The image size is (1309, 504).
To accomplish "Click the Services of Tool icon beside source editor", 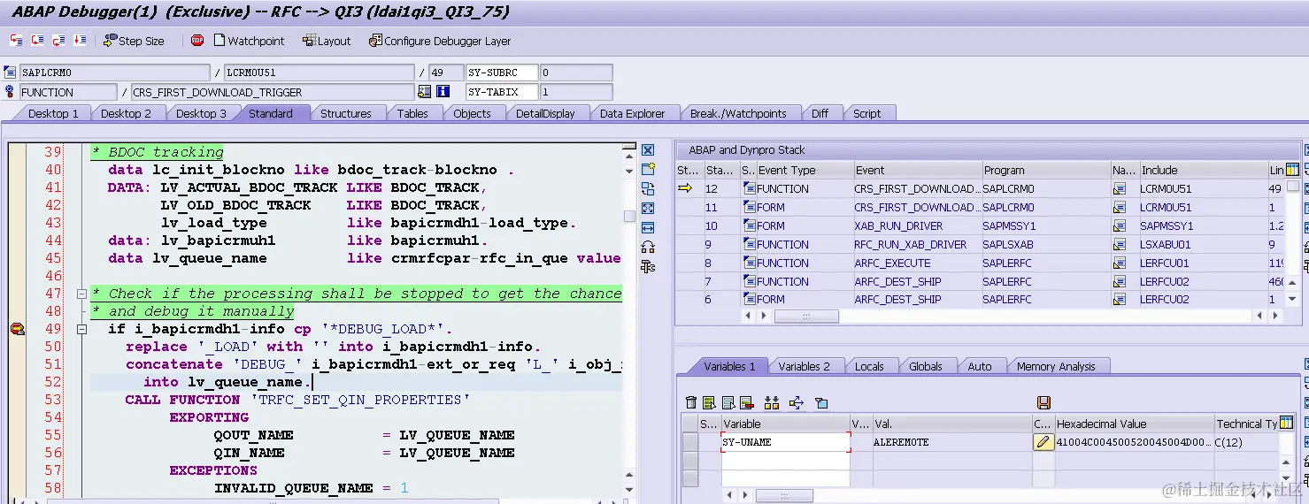I will pos(648,266).
